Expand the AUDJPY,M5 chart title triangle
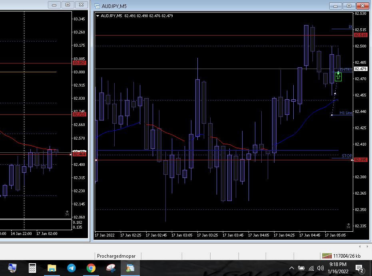This screenshot has width=372, height=276. [97, 16]
